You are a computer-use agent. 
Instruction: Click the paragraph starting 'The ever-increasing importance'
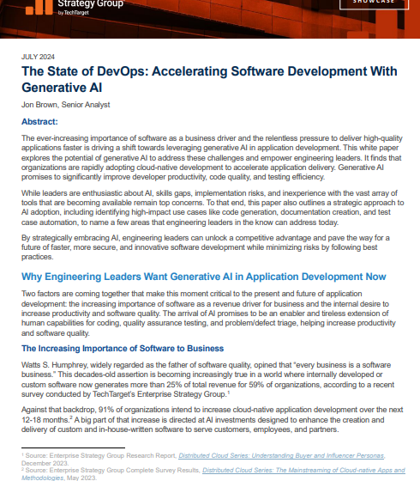[212, 158]
